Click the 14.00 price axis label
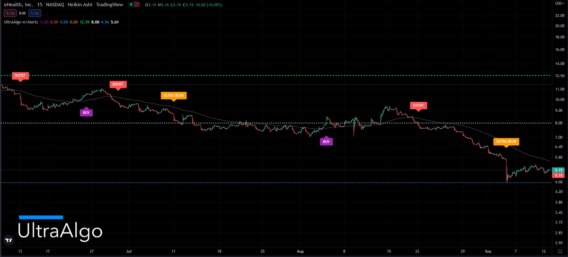Viewport: 568px width, 257px height. pyautogui.click(x=559, y=63)
